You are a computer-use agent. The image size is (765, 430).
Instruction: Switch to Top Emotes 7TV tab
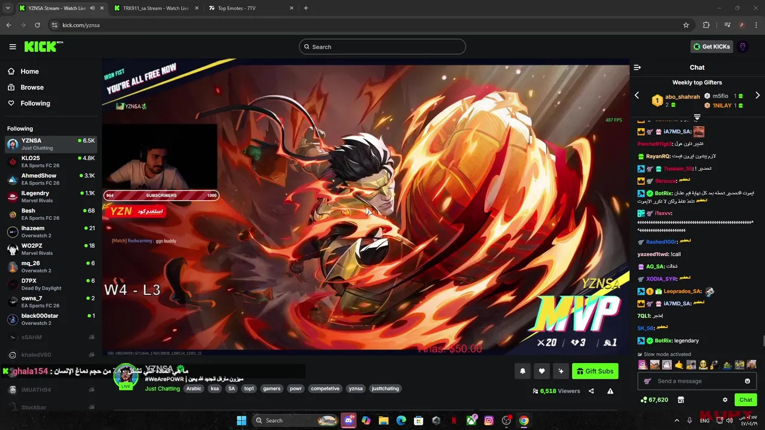(x=250, y=8)
